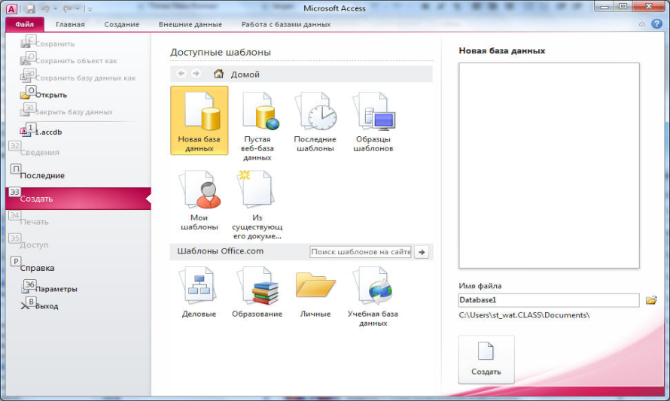Click the Создать button to create the database

(486, 360)
